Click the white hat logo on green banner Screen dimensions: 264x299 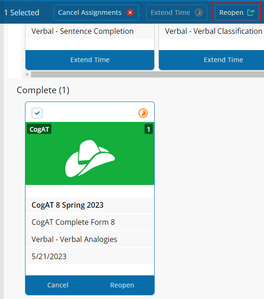pyautogui.click(x=90, y=159)
